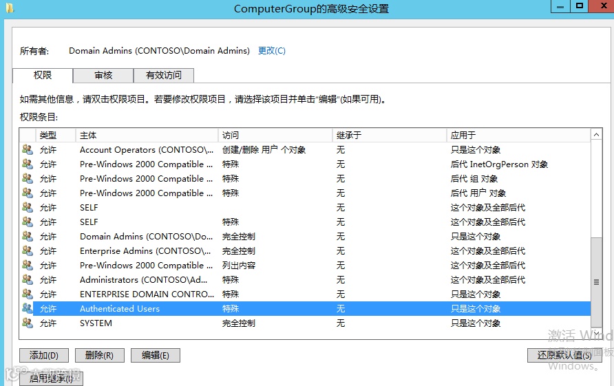
Task: Click the user icon for Account Operators row
Action: (28, 149)
